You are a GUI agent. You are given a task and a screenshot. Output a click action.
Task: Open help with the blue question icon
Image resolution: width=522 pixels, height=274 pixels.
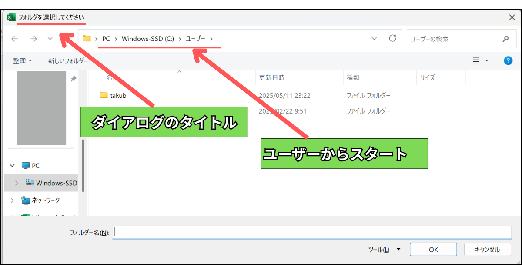[508, 61]
